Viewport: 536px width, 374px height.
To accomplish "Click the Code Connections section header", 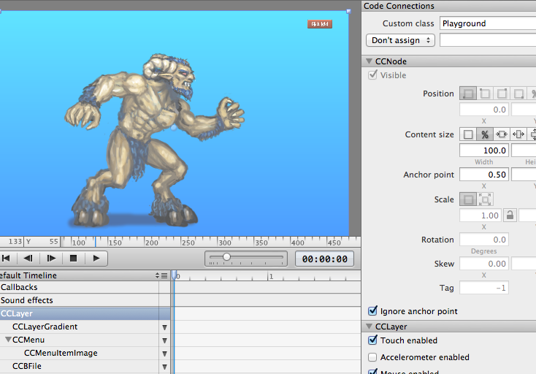I will pos(449,6).
